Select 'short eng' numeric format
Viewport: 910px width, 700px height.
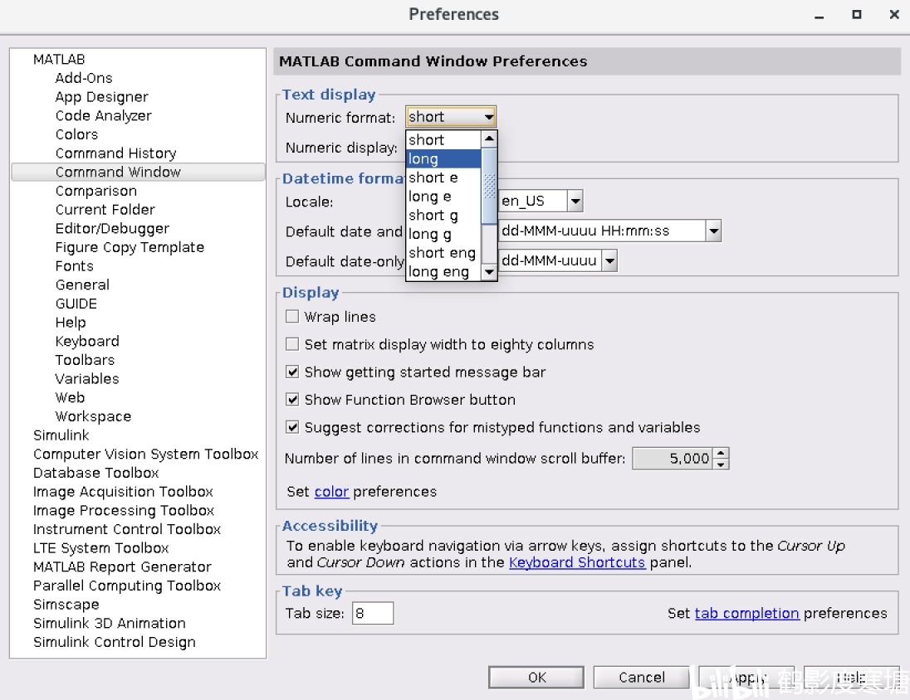coord(443,253)
